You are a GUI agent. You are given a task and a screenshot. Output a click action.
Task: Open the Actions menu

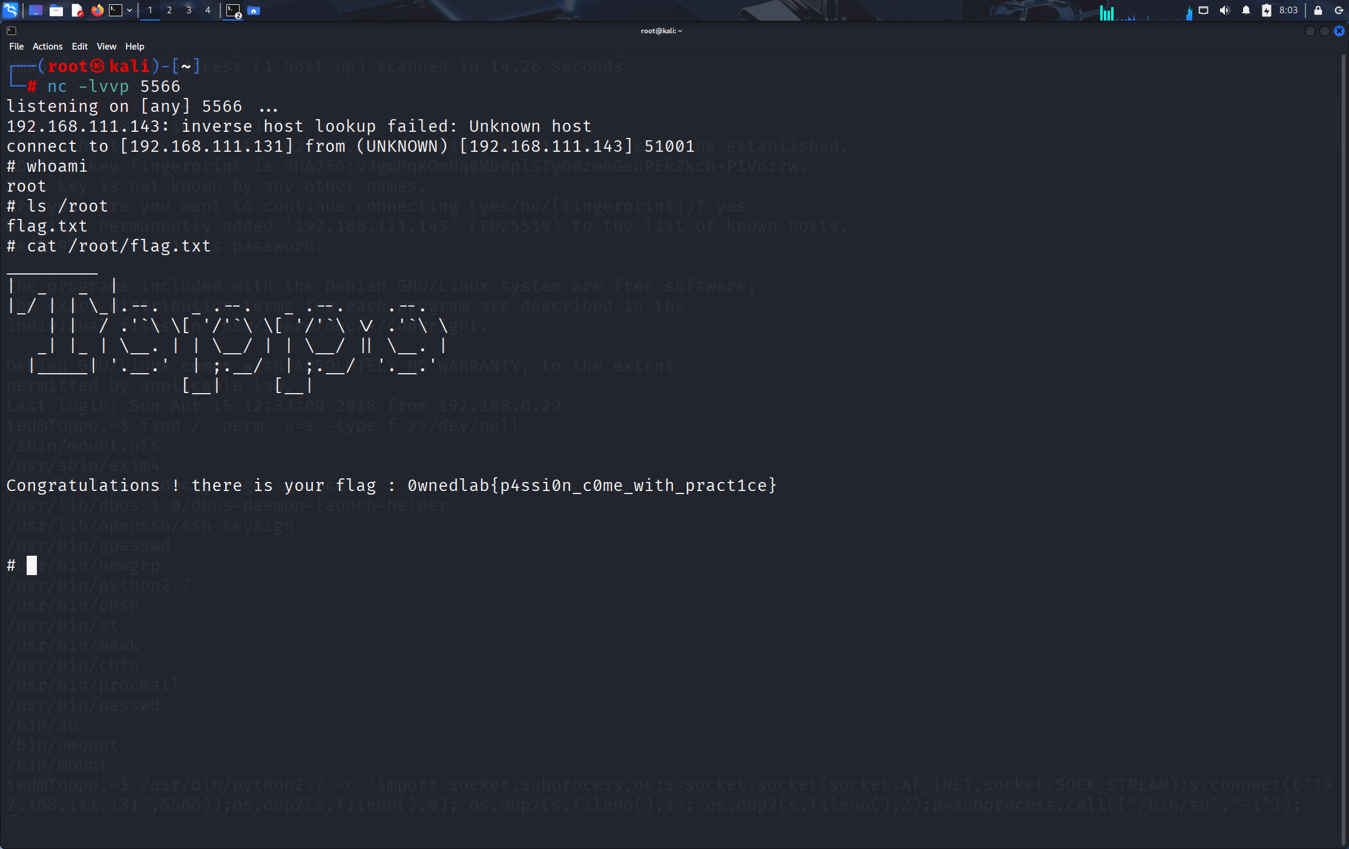(47, 47)
